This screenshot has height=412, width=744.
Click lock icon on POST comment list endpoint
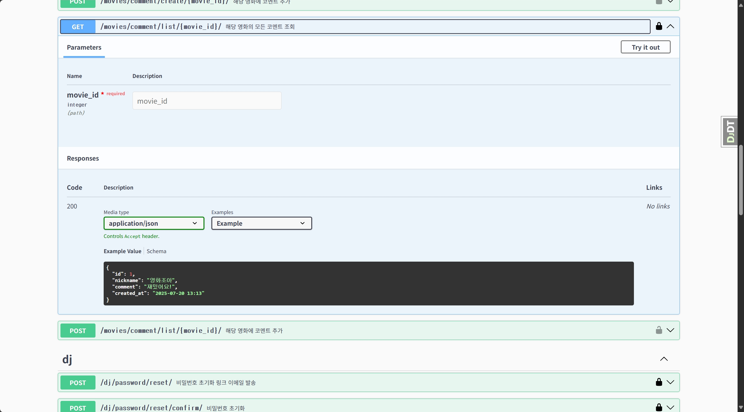tap(659, 330)
